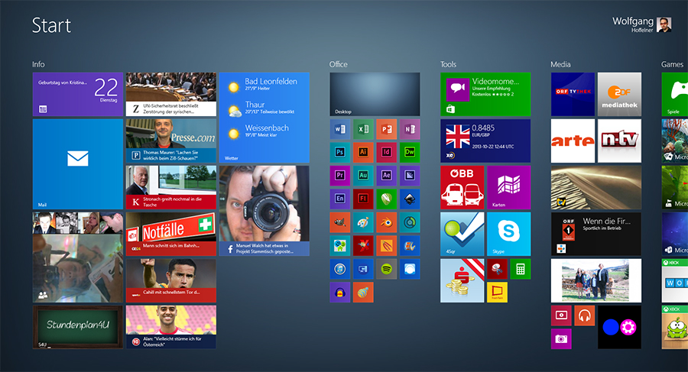Launch the CorelDRAW green balloon tile
688x372 pixels.
(387, 199)
